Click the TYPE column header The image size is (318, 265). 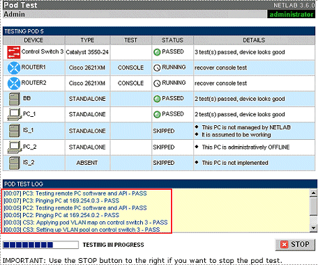pos(87,40)
